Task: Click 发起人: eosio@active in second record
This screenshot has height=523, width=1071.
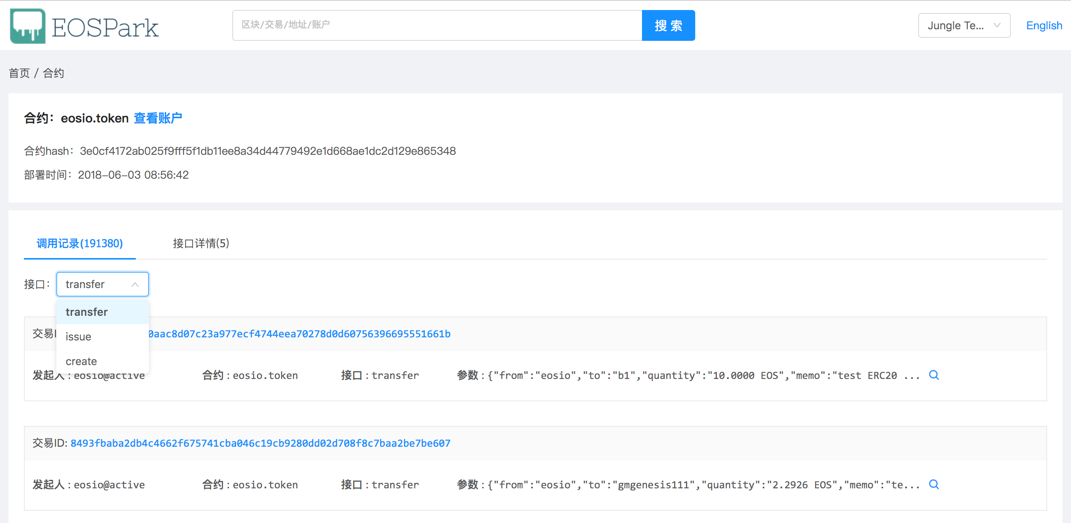Action: click(89, 485)
